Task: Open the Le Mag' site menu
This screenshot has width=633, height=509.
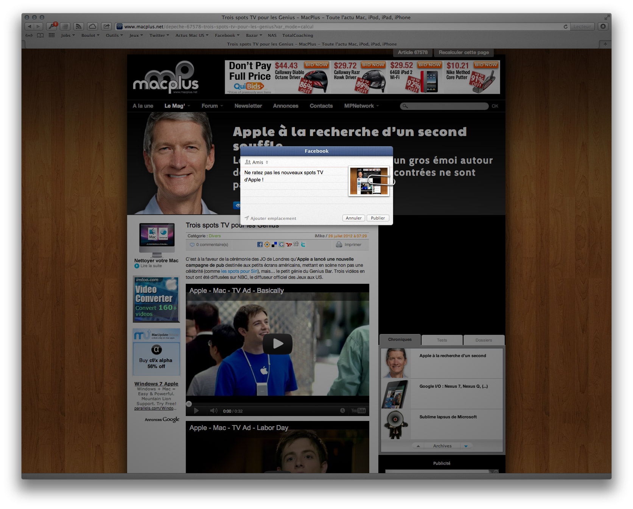Action: (177, 106)
